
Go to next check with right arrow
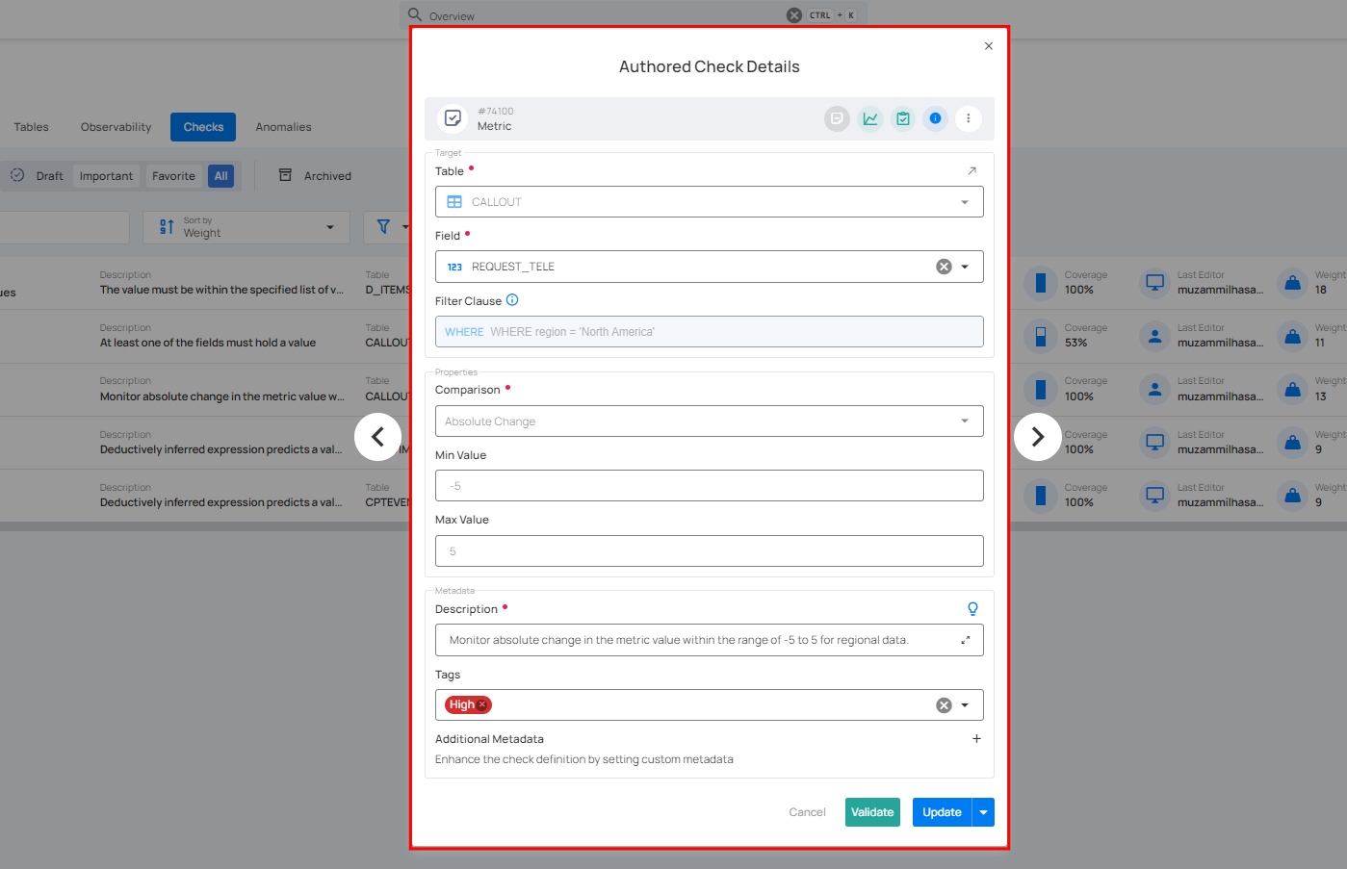(1038, 437)
